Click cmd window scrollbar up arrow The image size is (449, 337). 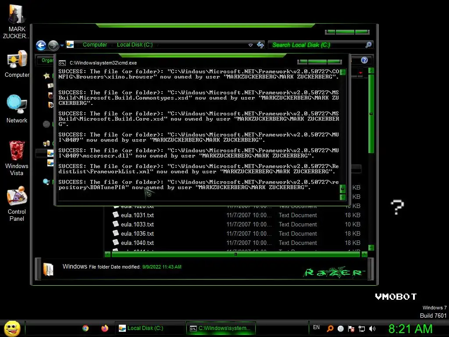(x=342, y=72)
